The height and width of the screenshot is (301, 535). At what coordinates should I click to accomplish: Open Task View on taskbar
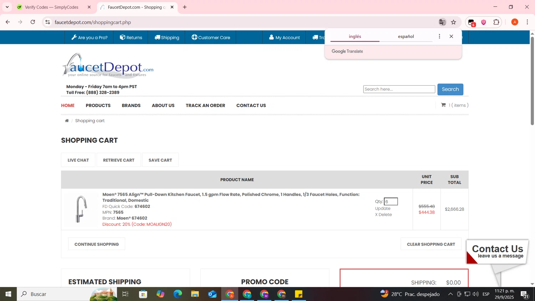pyautogui.click(x=125, y=294)
